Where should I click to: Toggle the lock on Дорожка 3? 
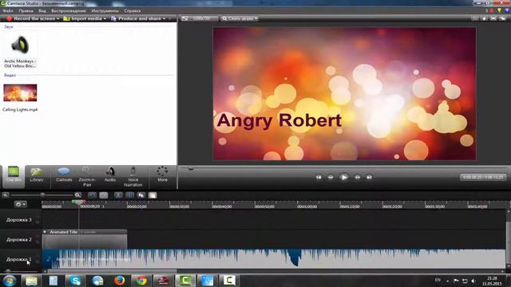coord(38,222)
